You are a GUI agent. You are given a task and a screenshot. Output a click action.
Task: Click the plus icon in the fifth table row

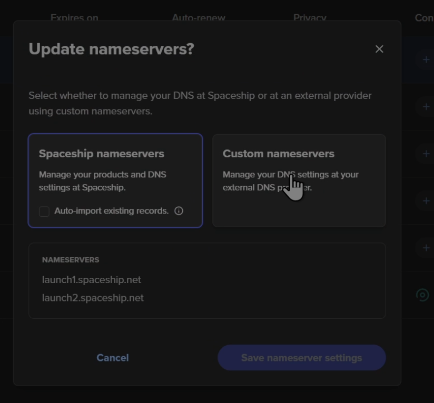[x=426, y=247]
